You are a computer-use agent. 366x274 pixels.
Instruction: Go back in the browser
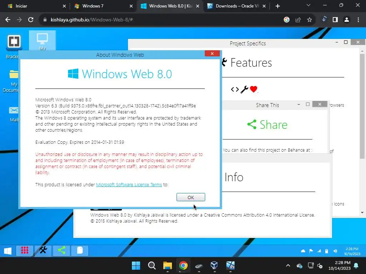coord(8,20)
